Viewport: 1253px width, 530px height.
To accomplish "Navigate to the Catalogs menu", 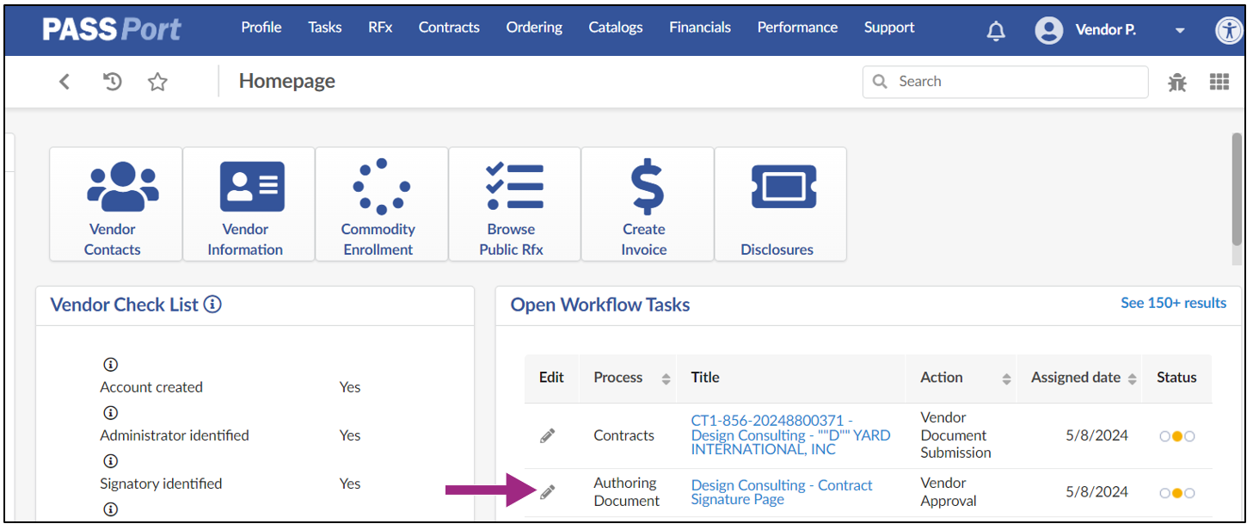I will [615, 27].
